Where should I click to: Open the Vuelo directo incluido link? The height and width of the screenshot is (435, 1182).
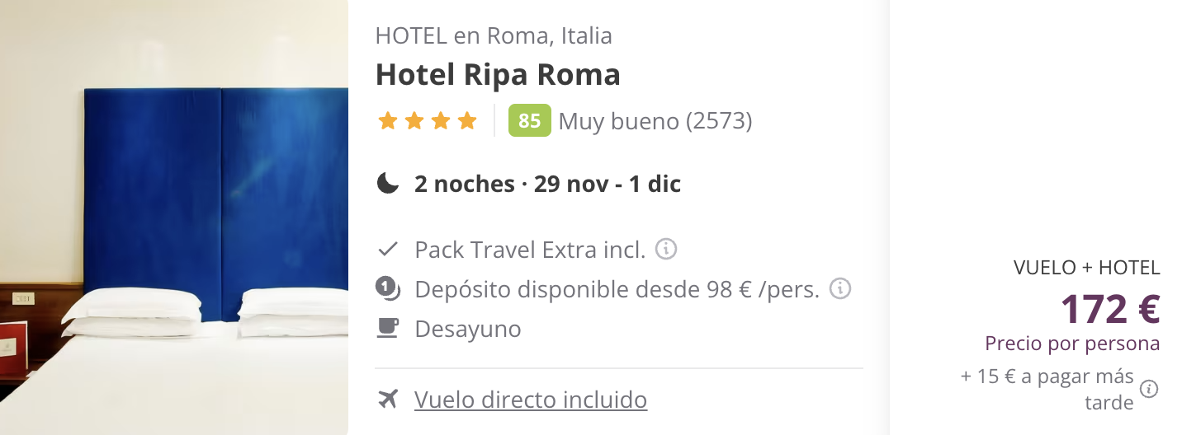(x=531, y=400)
